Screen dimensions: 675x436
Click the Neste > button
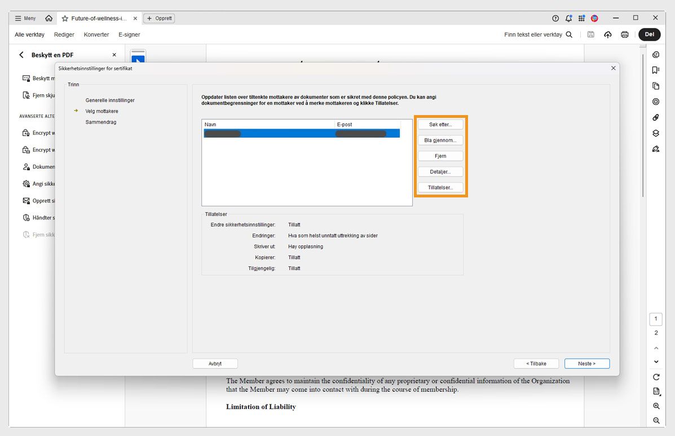click(587, 364)
